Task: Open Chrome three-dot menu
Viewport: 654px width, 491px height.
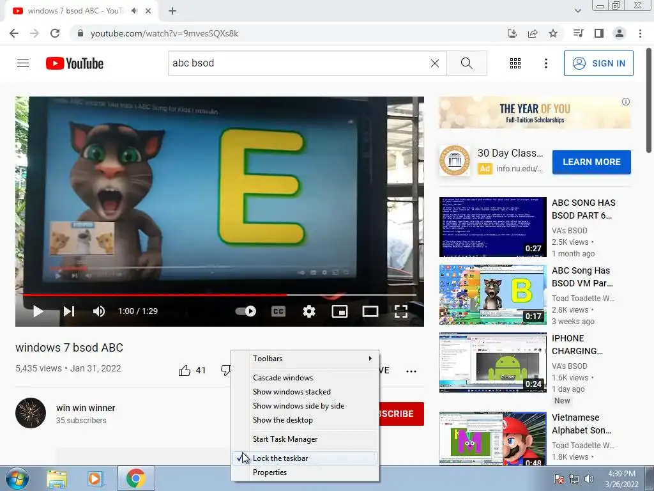Action: coord(640,33)
